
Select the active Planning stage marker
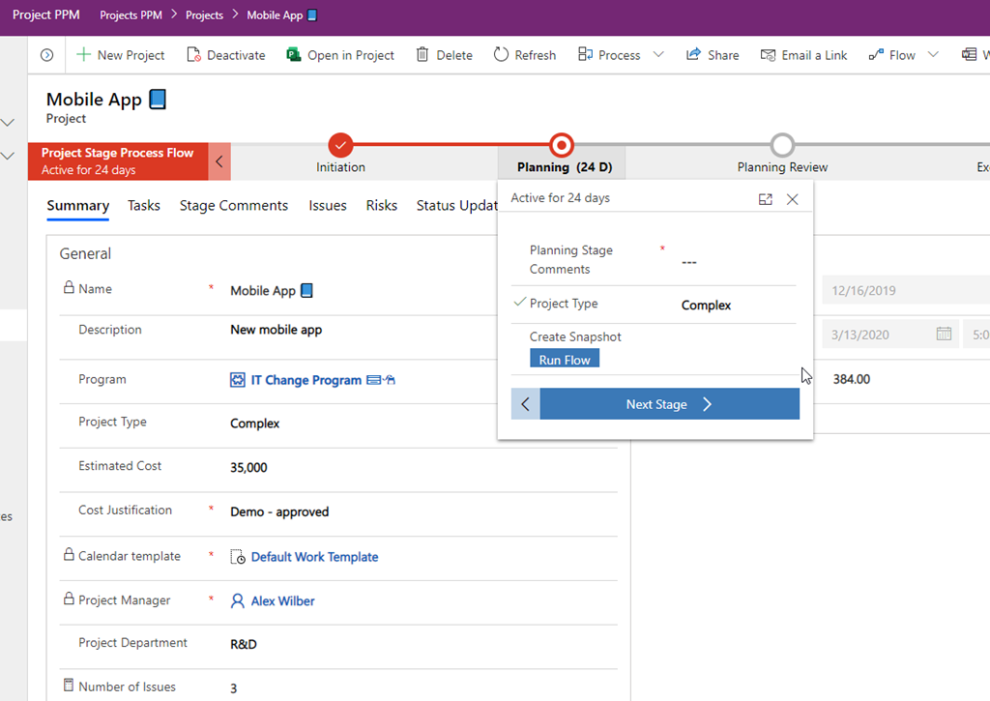coord(562,145)
